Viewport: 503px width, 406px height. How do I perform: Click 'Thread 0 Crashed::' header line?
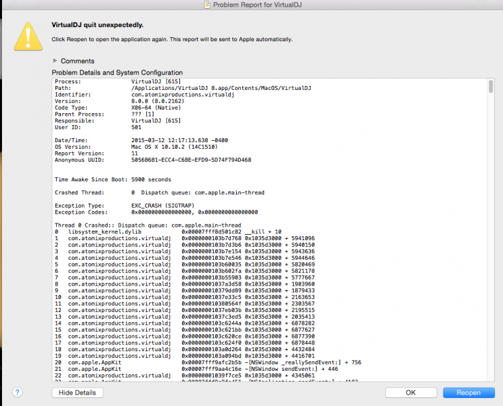click(148, 225)
